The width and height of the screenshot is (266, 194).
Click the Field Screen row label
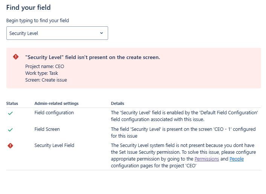pos(47,129)
